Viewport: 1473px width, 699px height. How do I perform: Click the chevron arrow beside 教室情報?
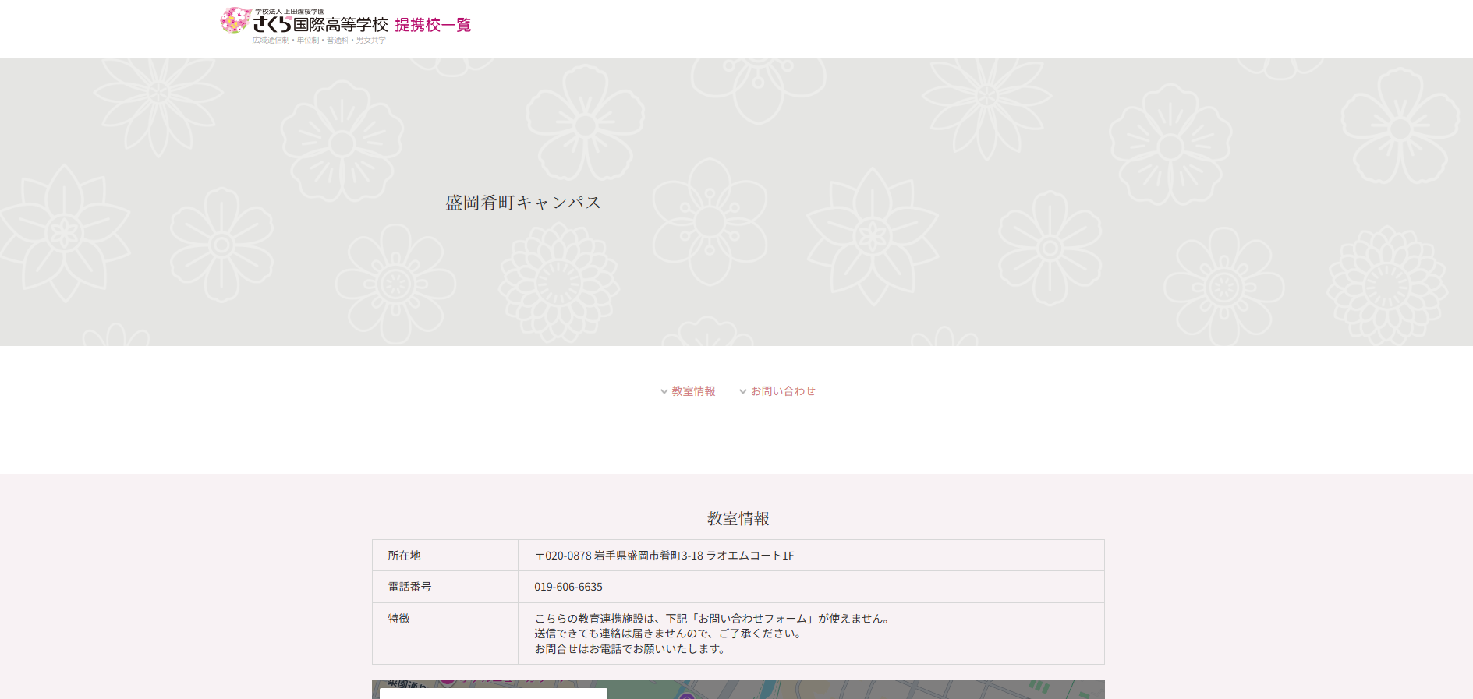click(664, 392)
